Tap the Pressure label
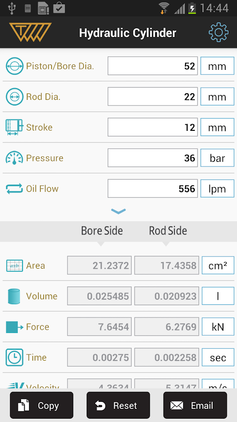 pyautogui.click(x=44, y=158)
